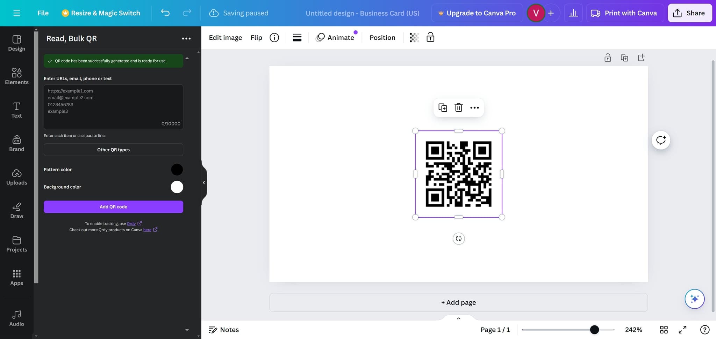Open the Canva Assistant sparkle button
Screen dimensions: 716x339
click(694, 299)
